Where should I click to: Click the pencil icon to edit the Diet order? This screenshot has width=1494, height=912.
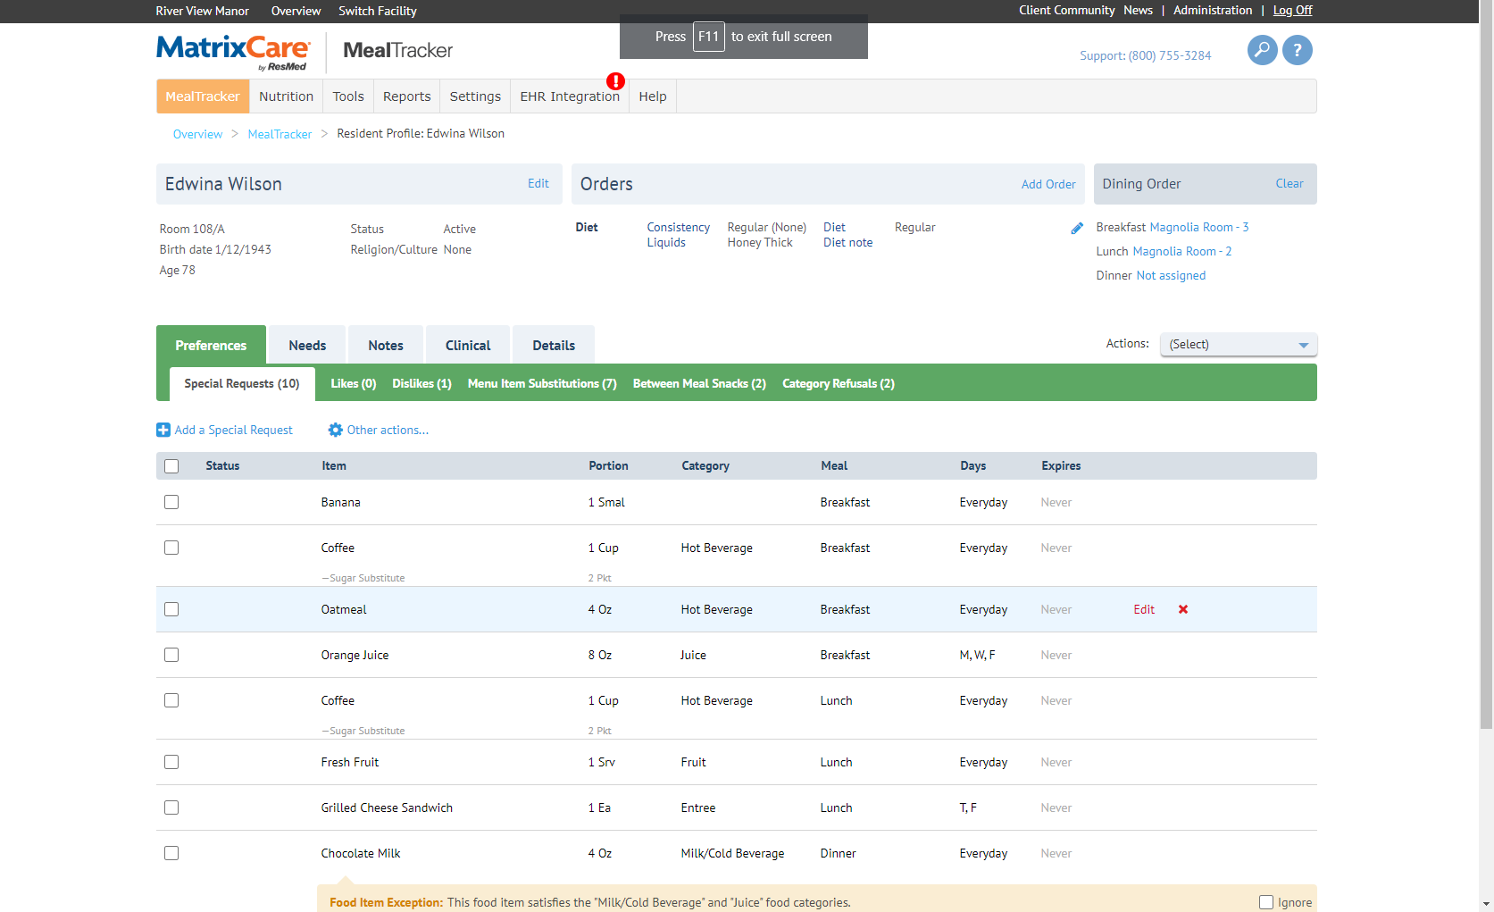1077,228
